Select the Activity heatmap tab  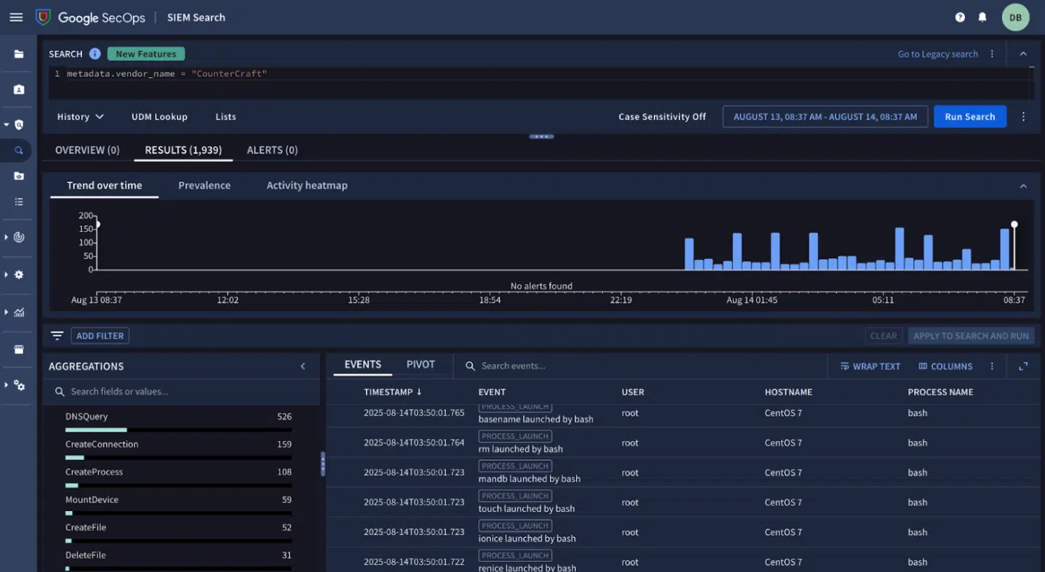(307, 185)
